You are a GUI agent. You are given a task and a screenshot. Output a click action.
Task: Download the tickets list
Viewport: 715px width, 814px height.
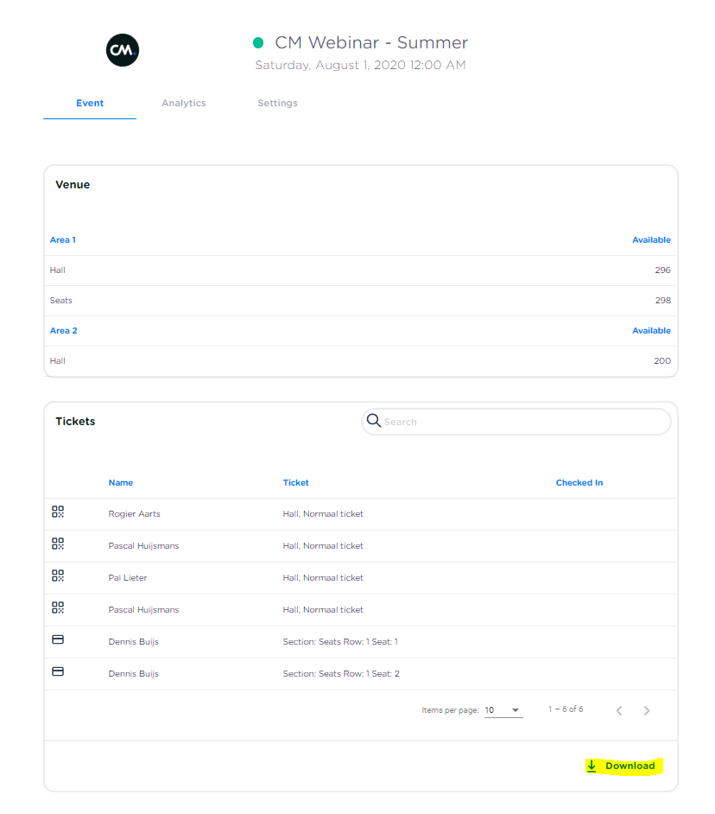pyautogui.click(x=622, y=766)
